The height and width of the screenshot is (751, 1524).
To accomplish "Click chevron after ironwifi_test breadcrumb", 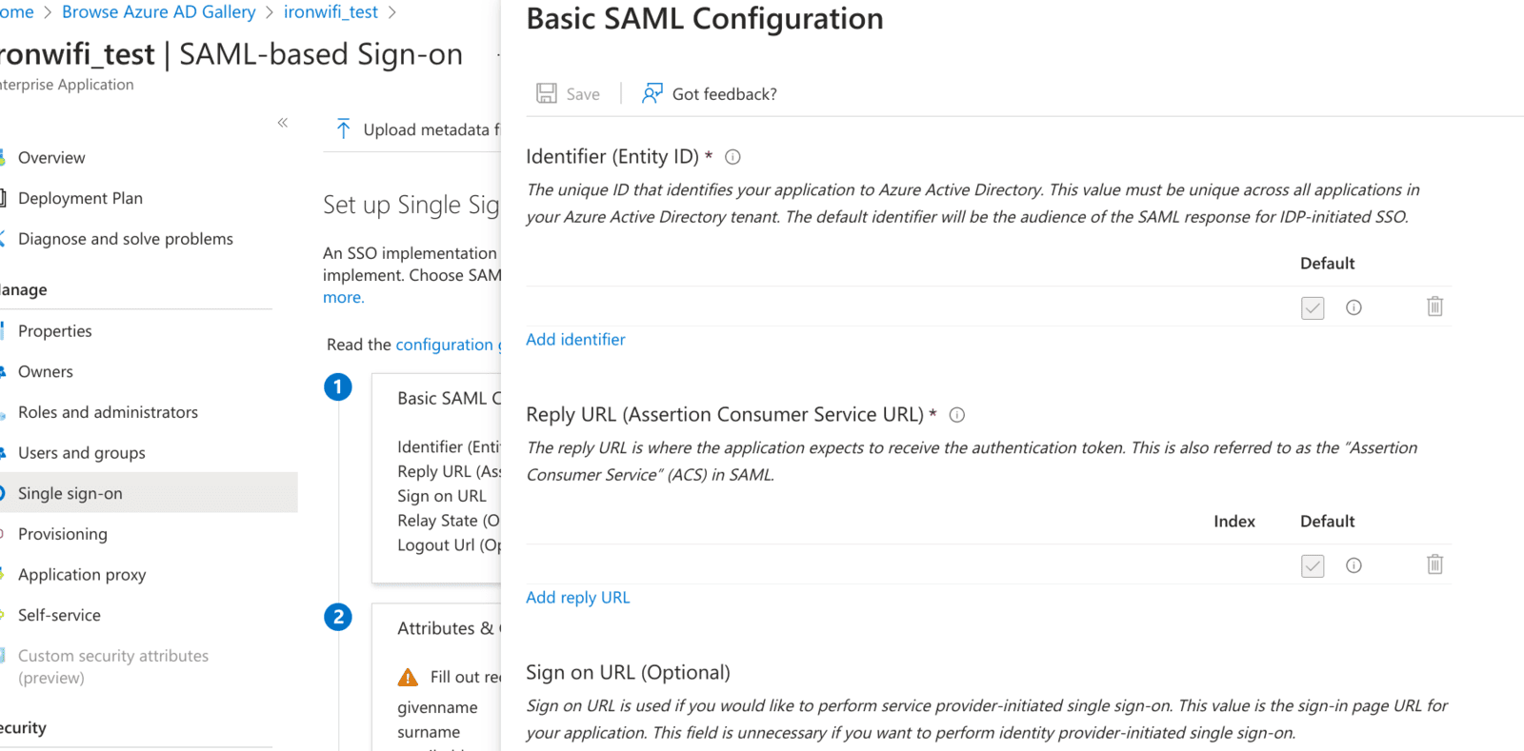I will pyautogui.click(x=391, y=12).
